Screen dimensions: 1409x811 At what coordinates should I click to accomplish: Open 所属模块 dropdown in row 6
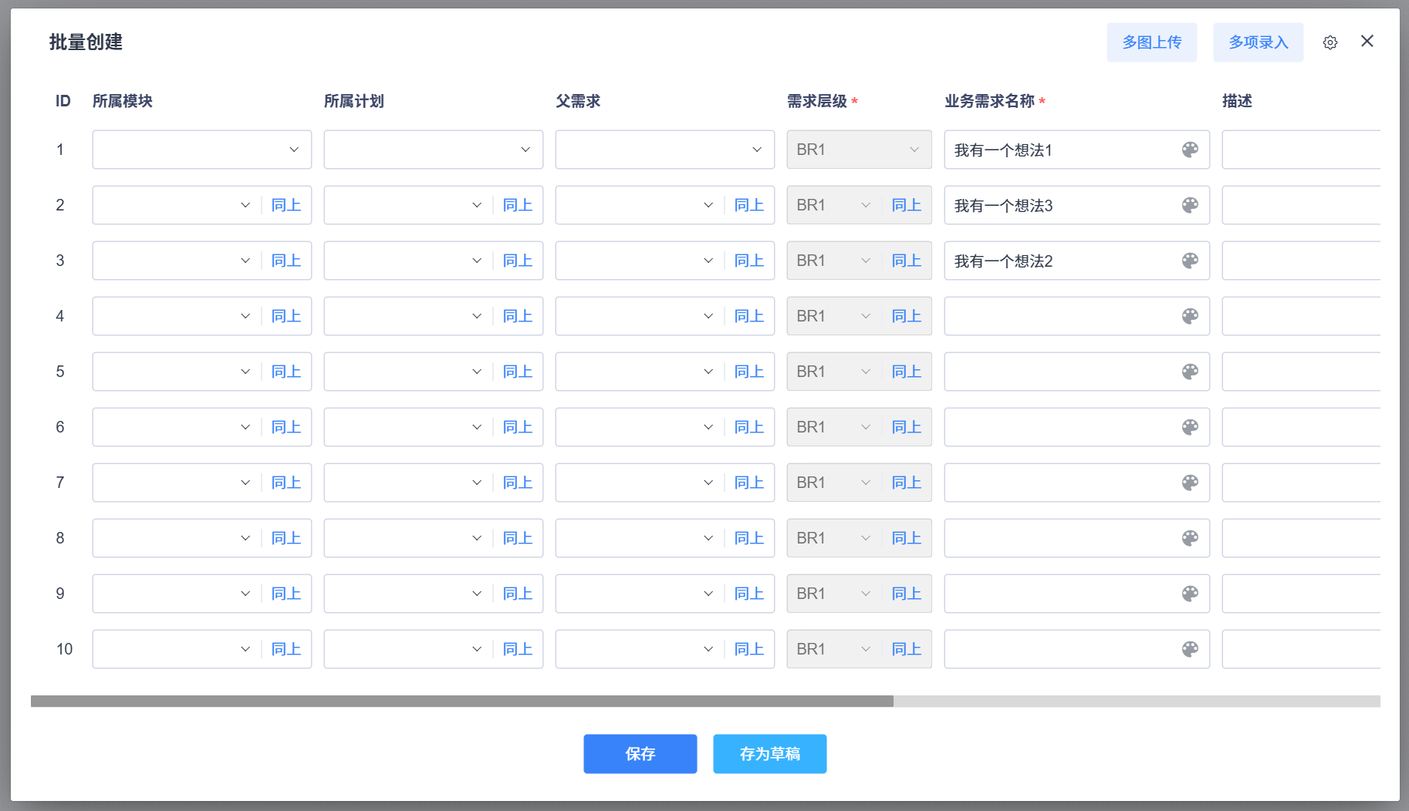(x=177, y=427)
